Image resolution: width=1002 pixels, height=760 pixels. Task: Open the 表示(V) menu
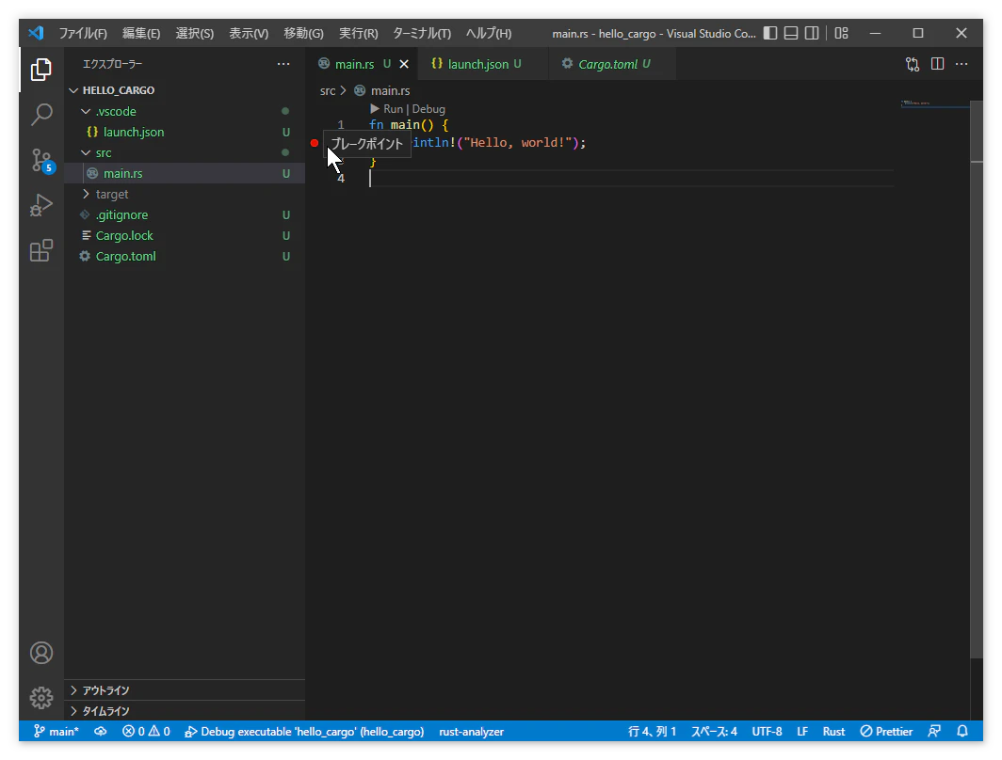249,33
